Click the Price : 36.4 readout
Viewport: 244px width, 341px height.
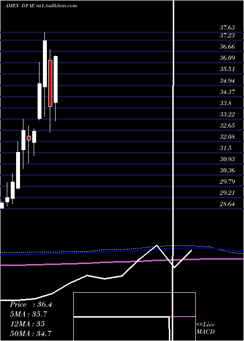pyautogui.click(x=31, y=304)
